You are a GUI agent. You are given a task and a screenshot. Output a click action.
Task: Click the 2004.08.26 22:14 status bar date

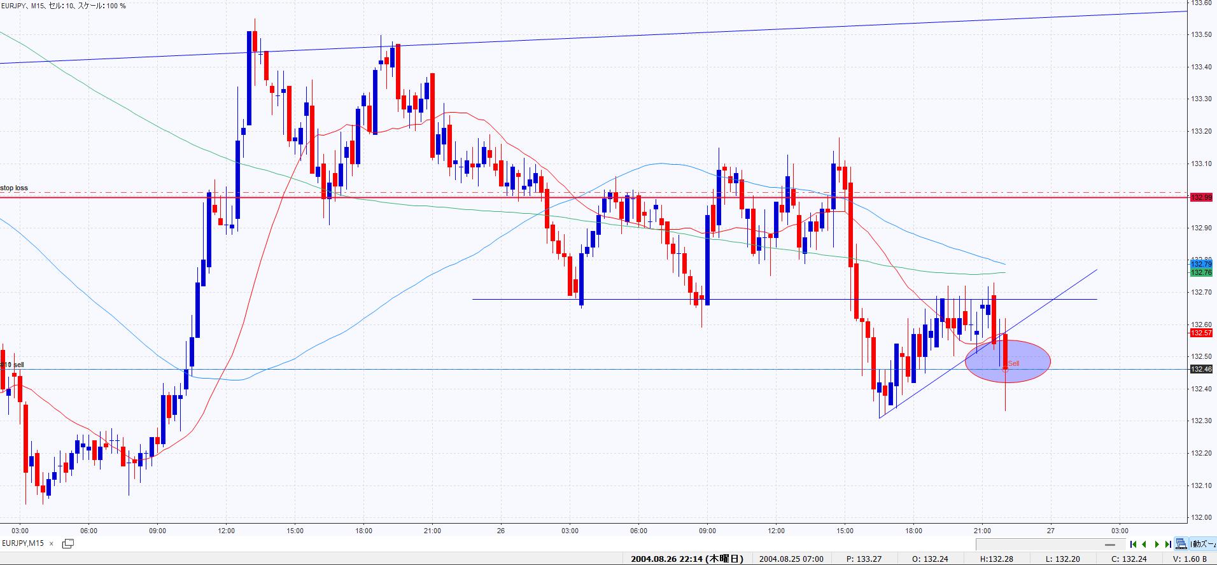686,559
